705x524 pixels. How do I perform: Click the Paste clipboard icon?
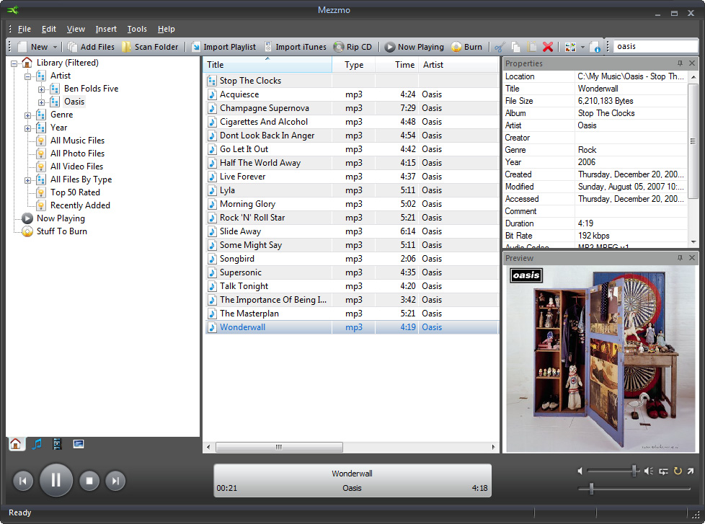[532, 47]
